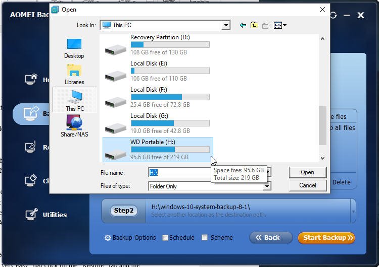Click the AOMEI Backup sidebar icon
Viewport: 379px width, 267px height.
(x=31, y=113)
